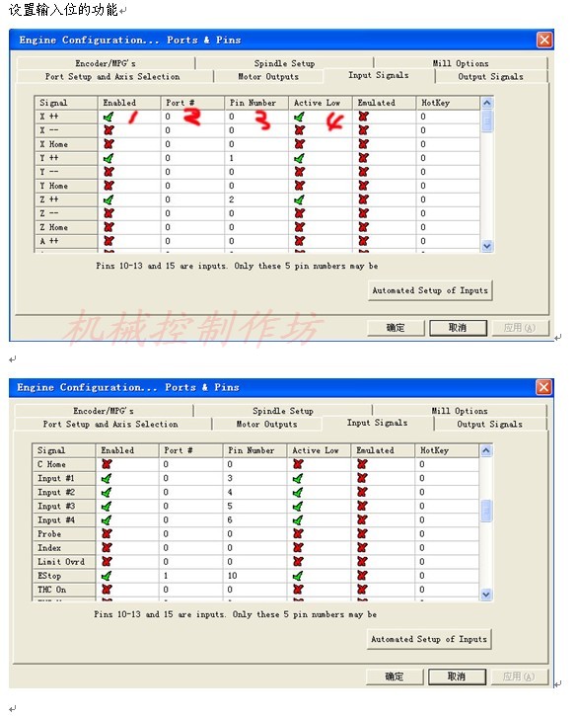
Task: Enable the Limit Ovrd signal
Action: pos(107,562)
